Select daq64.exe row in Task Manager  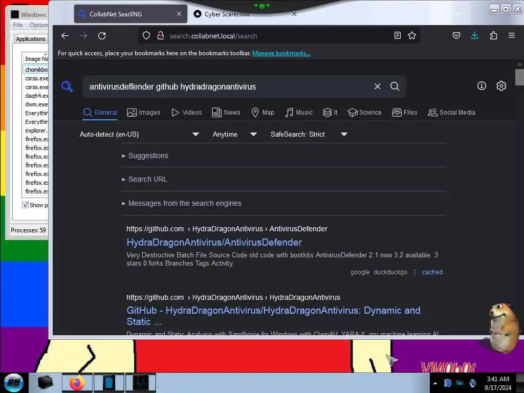(36, 96)
